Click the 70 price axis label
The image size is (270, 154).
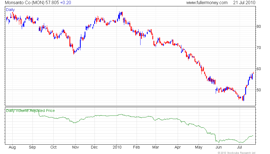coord(259,48)
